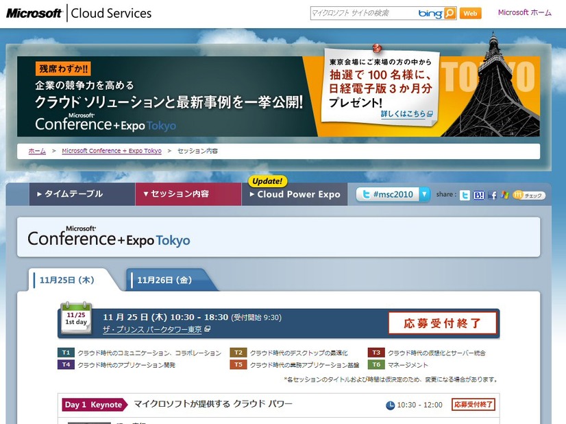Click the T5 track badge
Screen dimensions: 566x424
coord(238,365)
